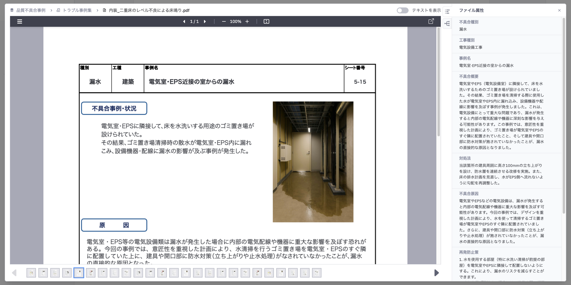
Task: Zoom out with the minus icon
Action: (224, 21)
